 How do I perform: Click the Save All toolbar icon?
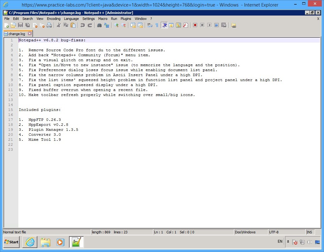coord(27,25)
